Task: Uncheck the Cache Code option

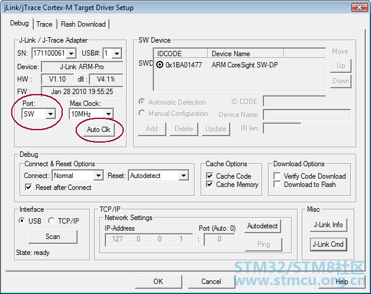Action: coord(209,176)
